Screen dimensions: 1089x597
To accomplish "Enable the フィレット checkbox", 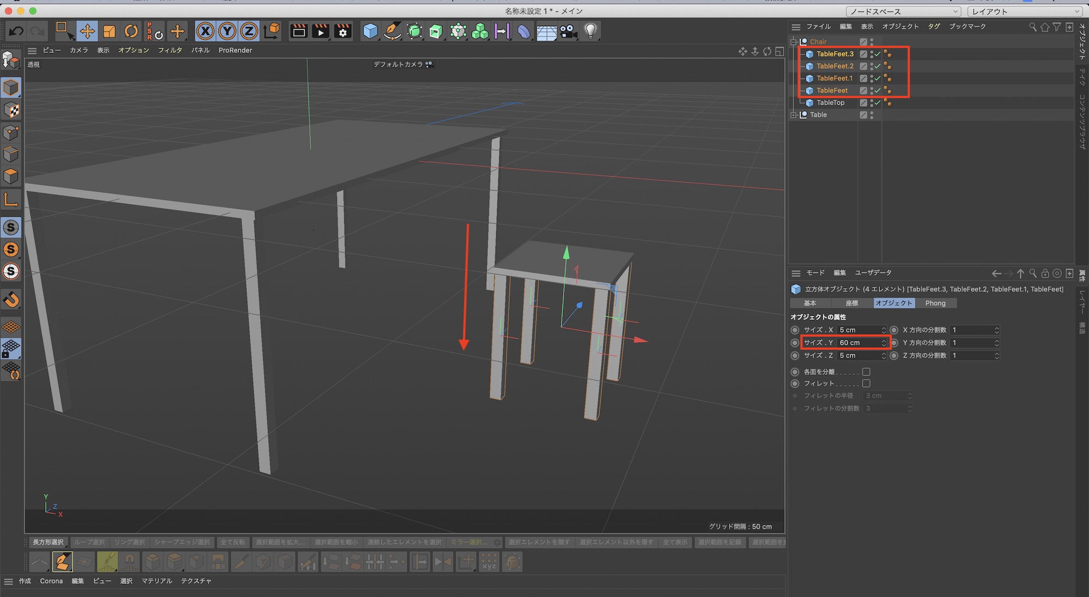I will [x=866, y=383].
